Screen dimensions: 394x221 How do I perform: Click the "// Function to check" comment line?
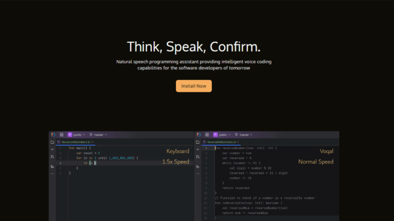pos(265,198)
